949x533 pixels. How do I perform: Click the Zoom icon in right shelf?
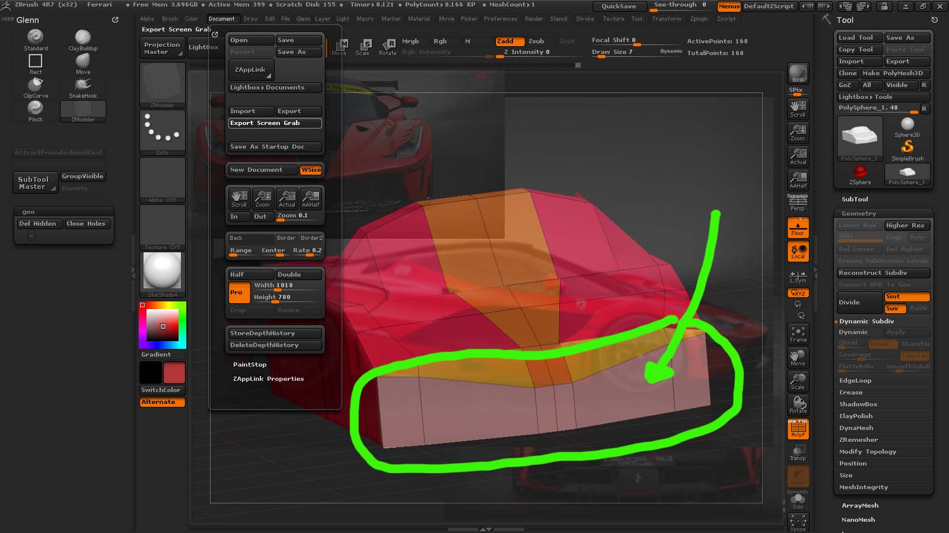(798, 133)
